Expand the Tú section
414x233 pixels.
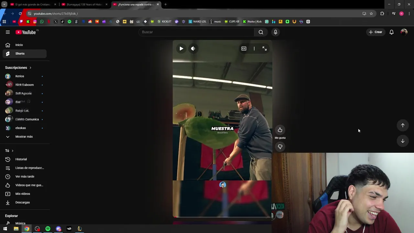click(x=9, y=151)
